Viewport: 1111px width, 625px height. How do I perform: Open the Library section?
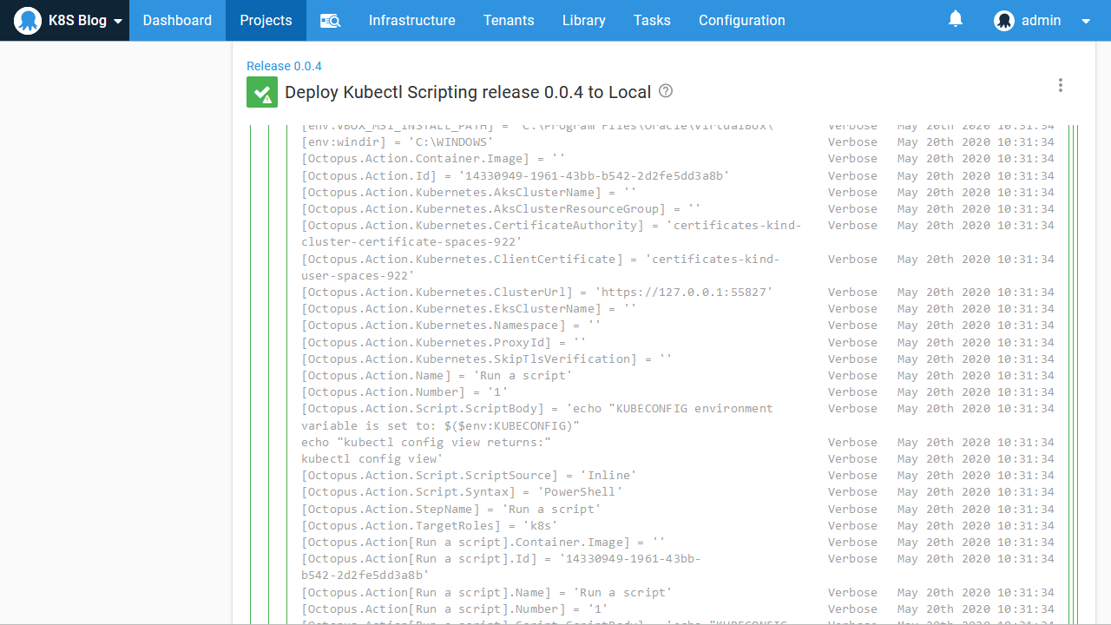[x=583, y=21]
